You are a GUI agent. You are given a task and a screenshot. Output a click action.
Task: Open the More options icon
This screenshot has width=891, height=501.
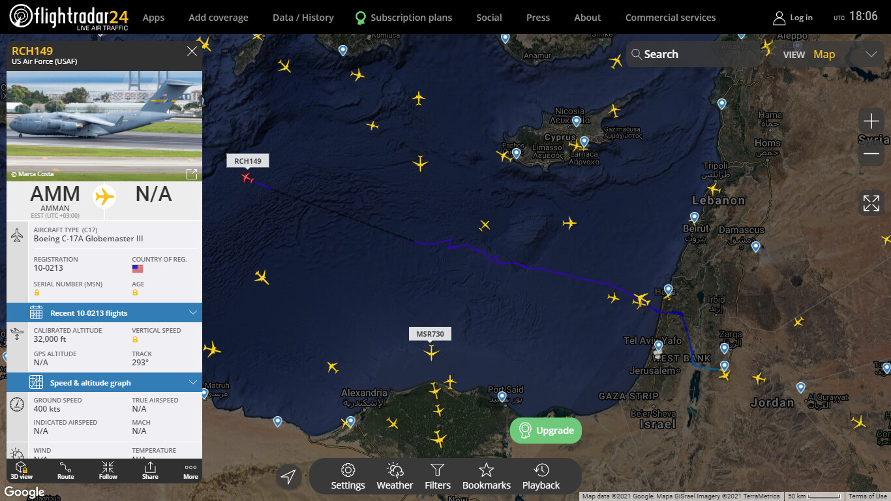[190, 470]
